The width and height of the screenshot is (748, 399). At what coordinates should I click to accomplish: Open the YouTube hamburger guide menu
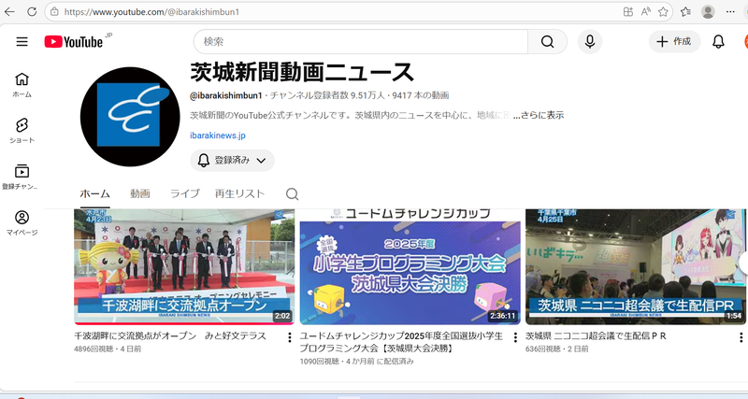(22, 42)
